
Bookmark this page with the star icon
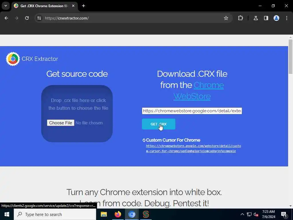click(x=226, y=18)
